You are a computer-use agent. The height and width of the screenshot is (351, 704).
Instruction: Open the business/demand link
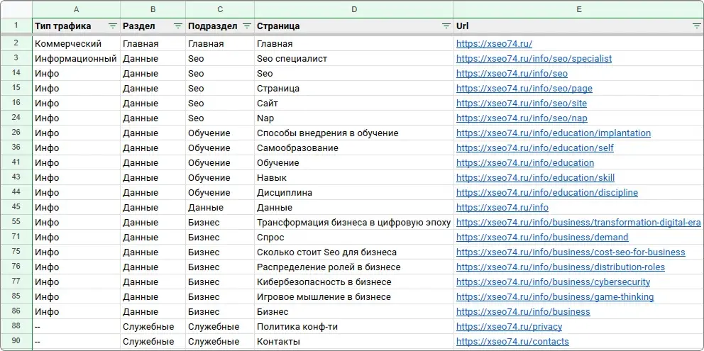[542, 238]
